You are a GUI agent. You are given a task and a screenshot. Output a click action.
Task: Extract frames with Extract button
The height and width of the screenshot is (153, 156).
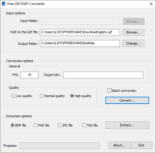[127, 125]
